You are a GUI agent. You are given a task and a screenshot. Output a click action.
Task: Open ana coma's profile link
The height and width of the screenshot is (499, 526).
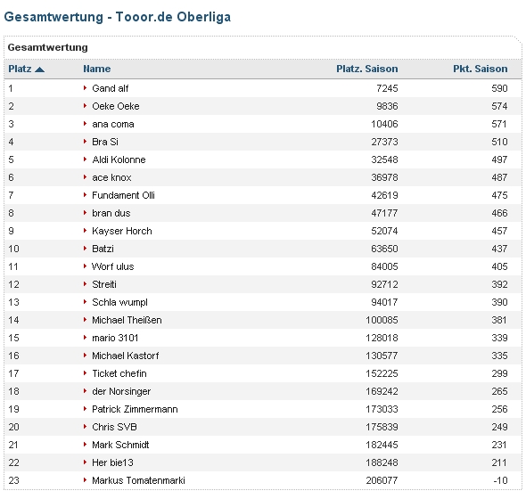point(113,124)
